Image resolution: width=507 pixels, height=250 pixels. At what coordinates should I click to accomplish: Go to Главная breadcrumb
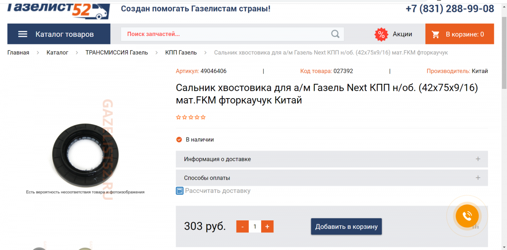[x=18, y=52]
